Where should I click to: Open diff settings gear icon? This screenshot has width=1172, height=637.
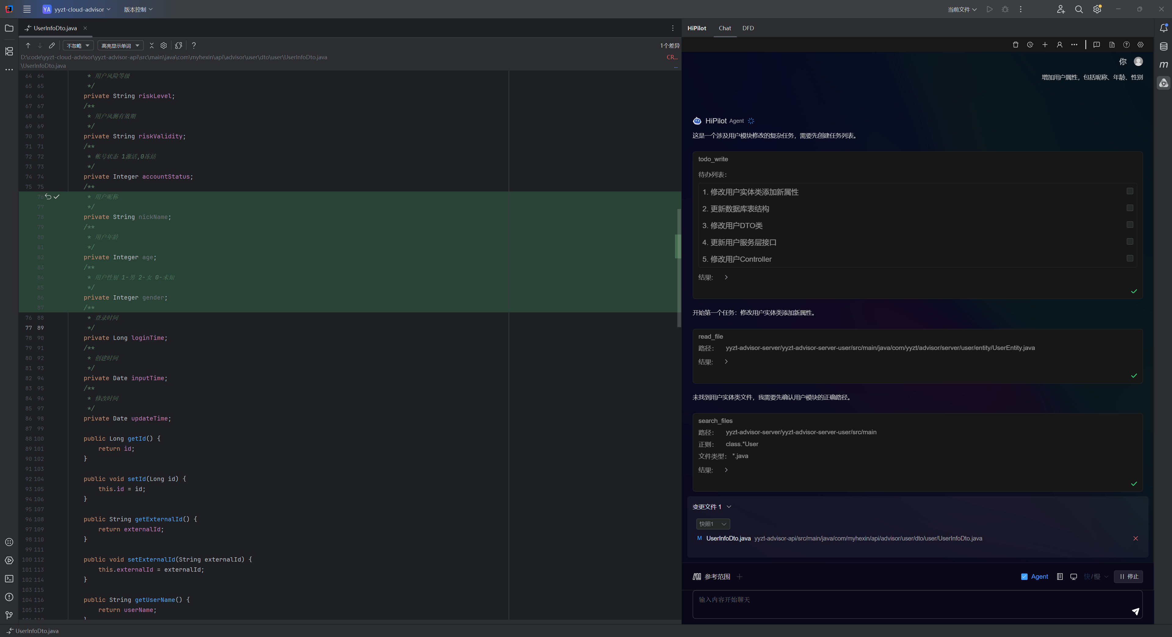(x=164, y=45)
